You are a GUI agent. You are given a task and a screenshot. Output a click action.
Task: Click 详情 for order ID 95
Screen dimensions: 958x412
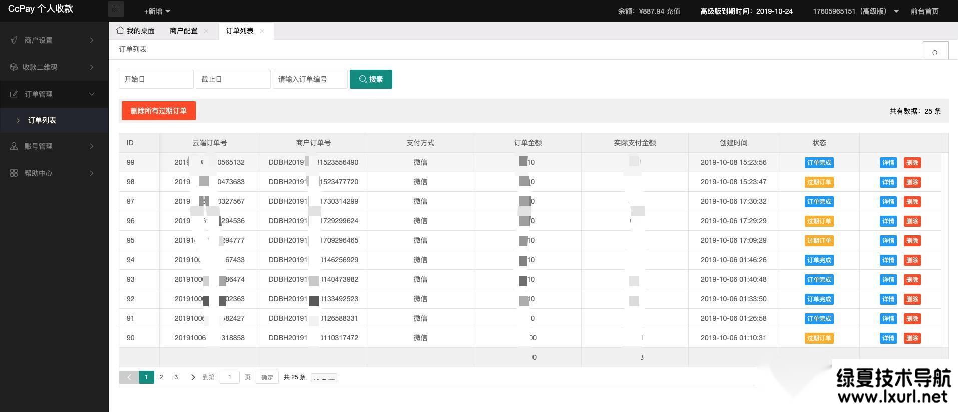pyautogui.click(x=888, y=241)
